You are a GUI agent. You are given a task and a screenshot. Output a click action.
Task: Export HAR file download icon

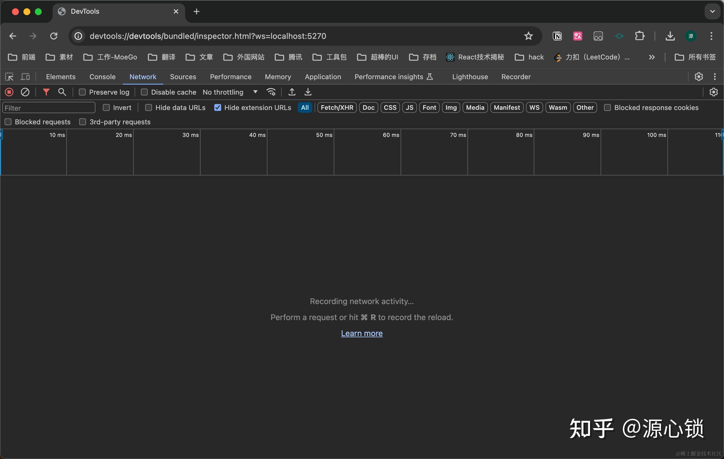pos(308,92)
